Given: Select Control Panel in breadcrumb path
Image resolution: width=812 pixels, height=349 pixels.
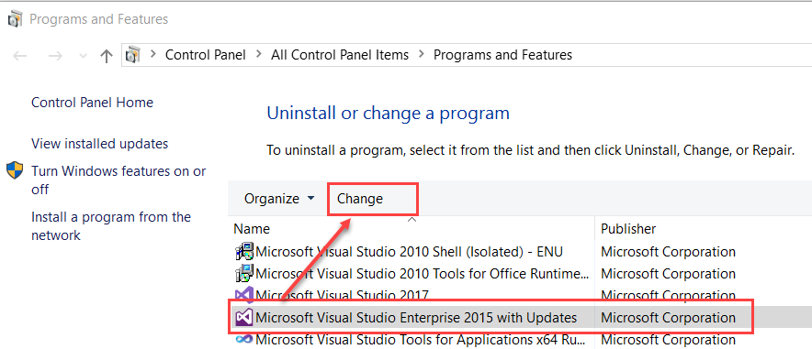Looking at the screenshot, I should coord(205,55).
